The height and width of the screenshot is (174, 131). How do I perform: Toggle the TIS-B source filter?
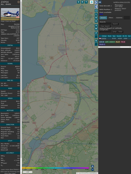[123, 42]
